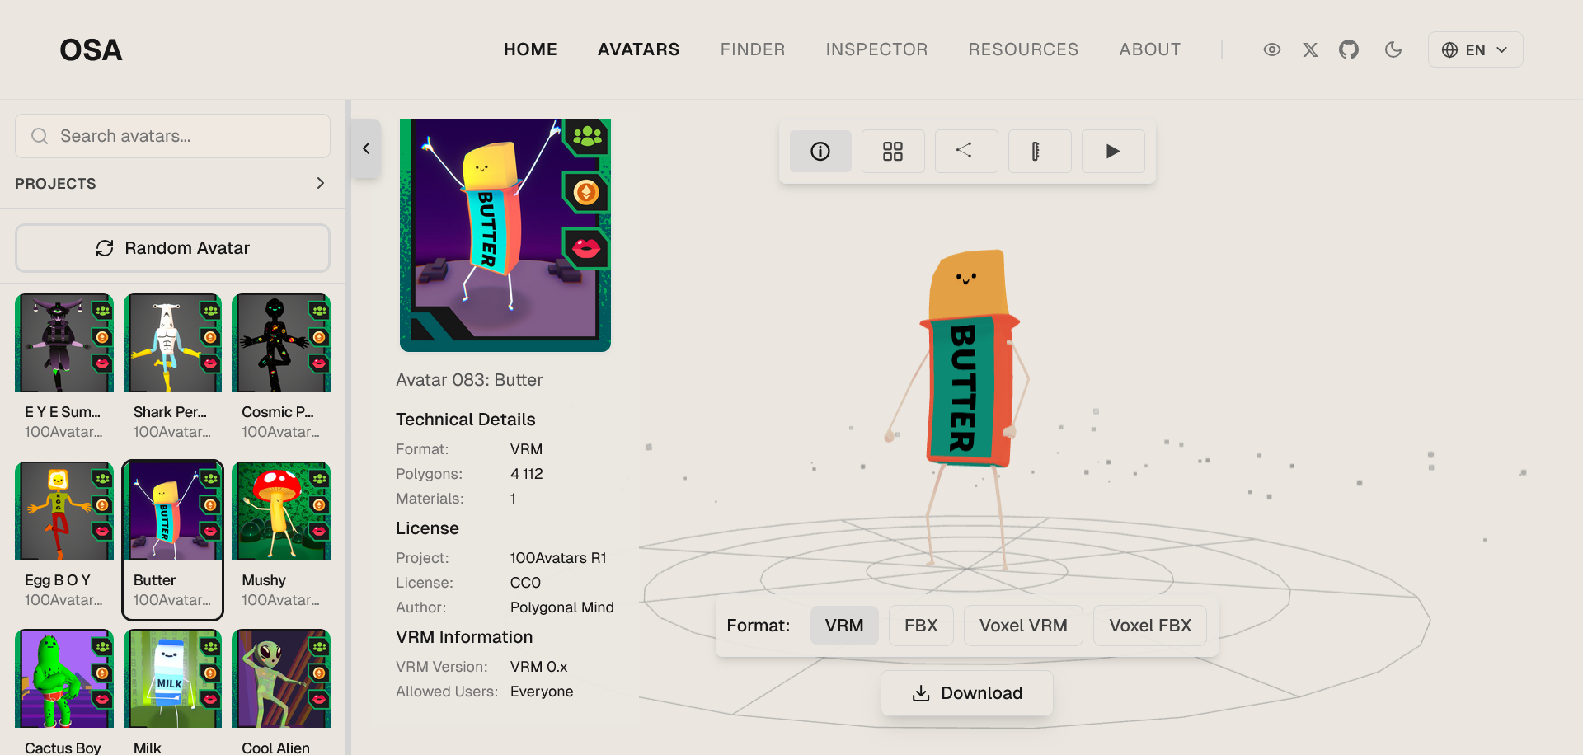1583x755 pixels.
Task: Click the 'Technical Details' heading
Action: [x=466, y=420]
